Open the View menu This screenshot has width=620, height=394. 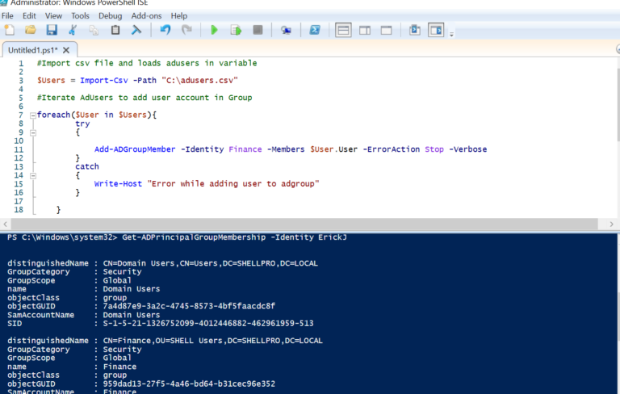click(53, 16)
